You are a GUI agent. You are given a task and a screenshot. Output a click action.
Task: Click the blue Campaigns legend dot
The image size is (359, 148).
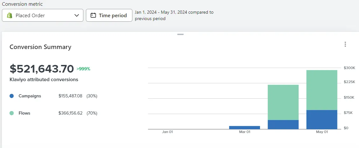click(x=12, y=96)
